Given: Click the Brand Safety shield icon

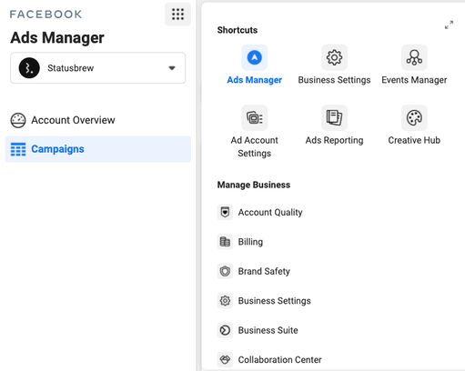Looking at the screenshot, I should tap(225, 271).
